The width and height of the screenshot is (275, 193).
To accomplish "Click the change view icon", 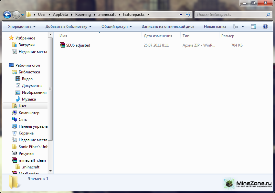I will coord(236,27).
